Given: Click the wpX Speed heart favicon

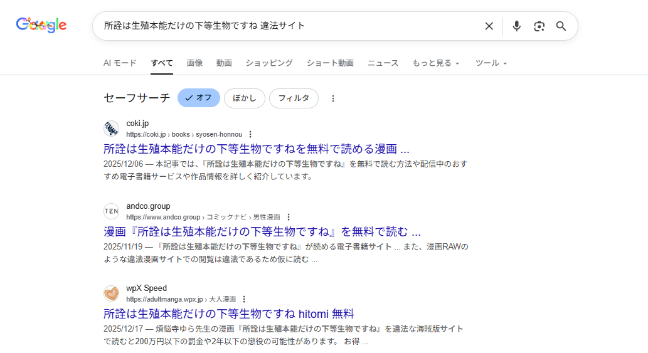Looking at the screenshot, I should (x=112, y=293).
